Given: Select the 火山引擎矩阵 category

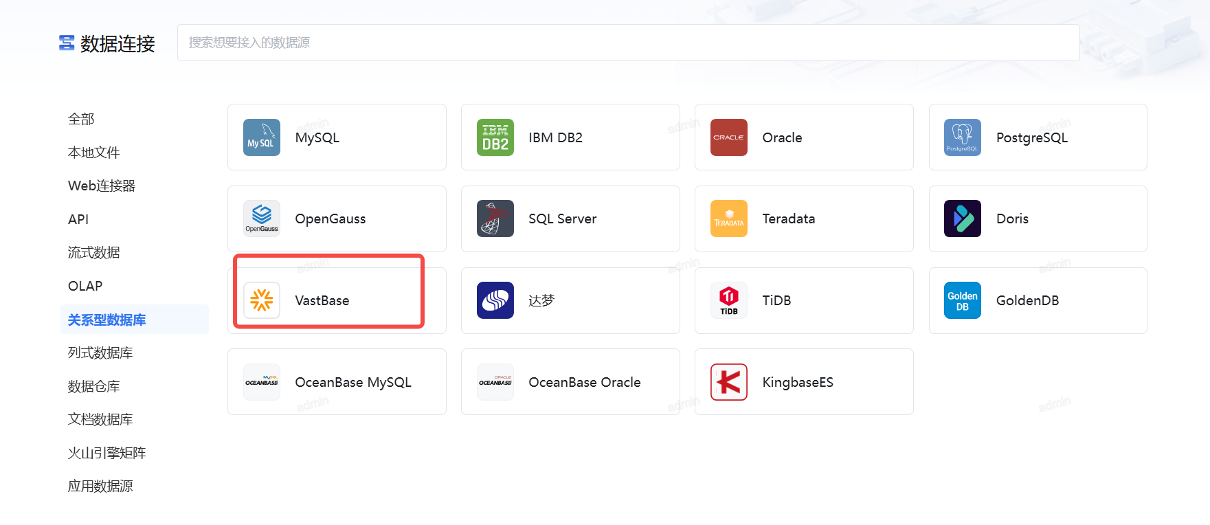Looking at the screenshot, I should 107,453.
